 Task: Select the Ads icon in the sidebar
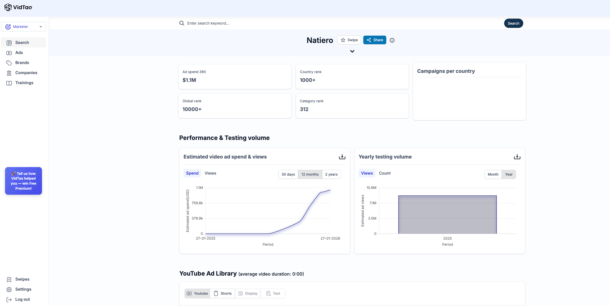[9, 53]
